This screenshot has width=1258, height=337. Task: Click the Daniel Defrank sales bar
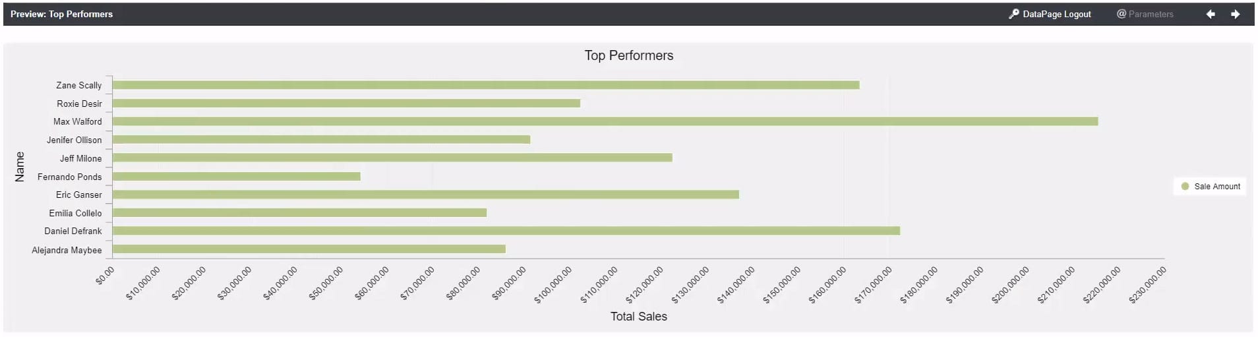click(506, 231)
